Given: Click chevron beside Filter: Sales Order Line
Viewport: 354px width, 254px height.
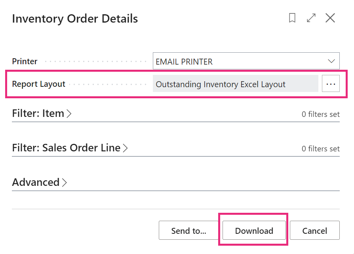Looking at the screenshot, I should click(125, 148).
